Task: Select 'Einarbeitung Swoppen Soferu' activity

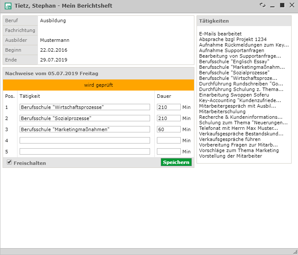Action: point(234,95)
